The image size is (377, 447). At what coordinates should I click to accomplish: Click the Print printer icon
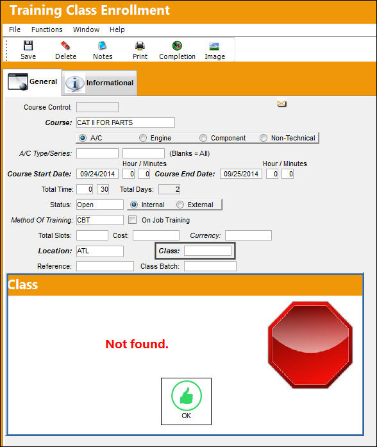click(x=140, y=46)
